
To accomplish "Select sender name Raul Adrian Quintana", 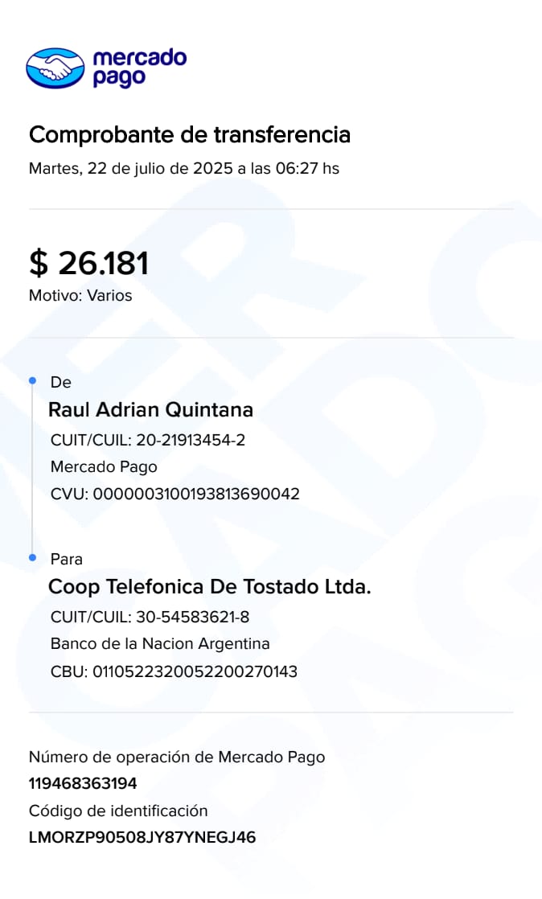I will [x=151, y=410].
